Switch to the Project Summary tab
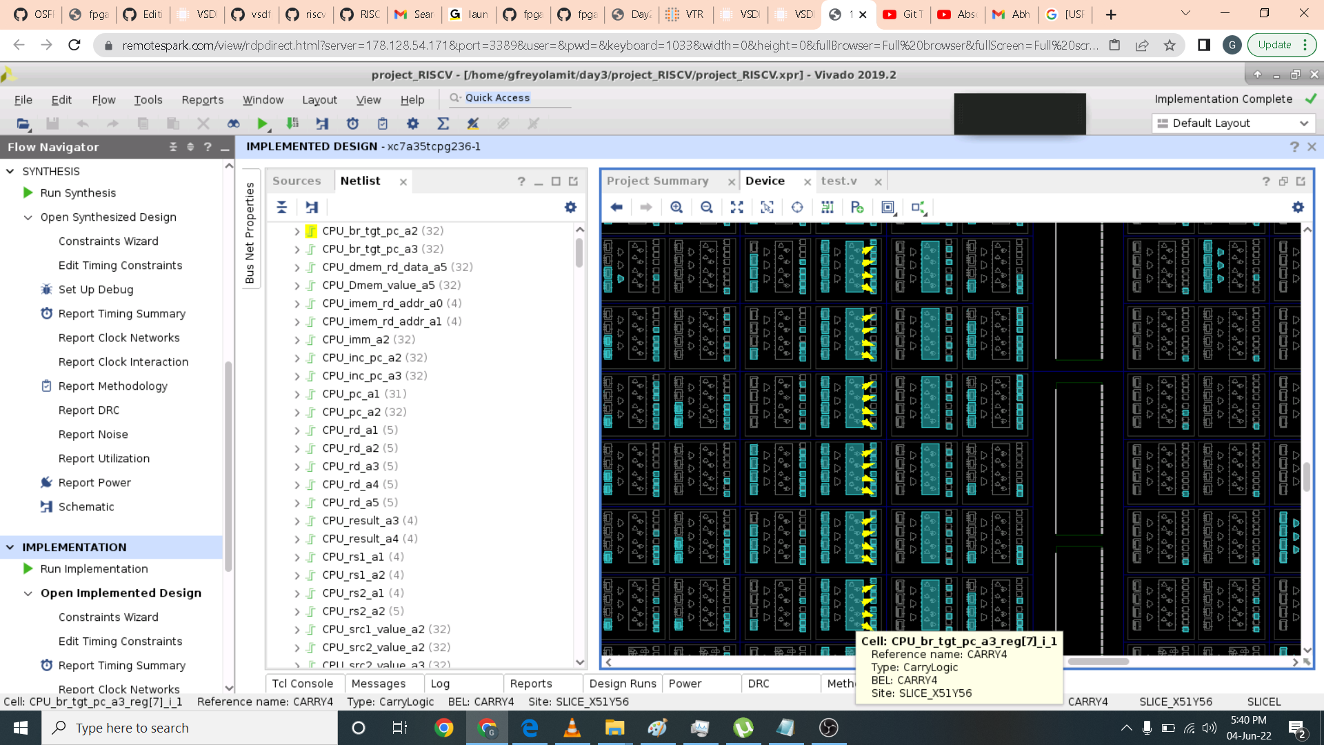 [657, 181]
